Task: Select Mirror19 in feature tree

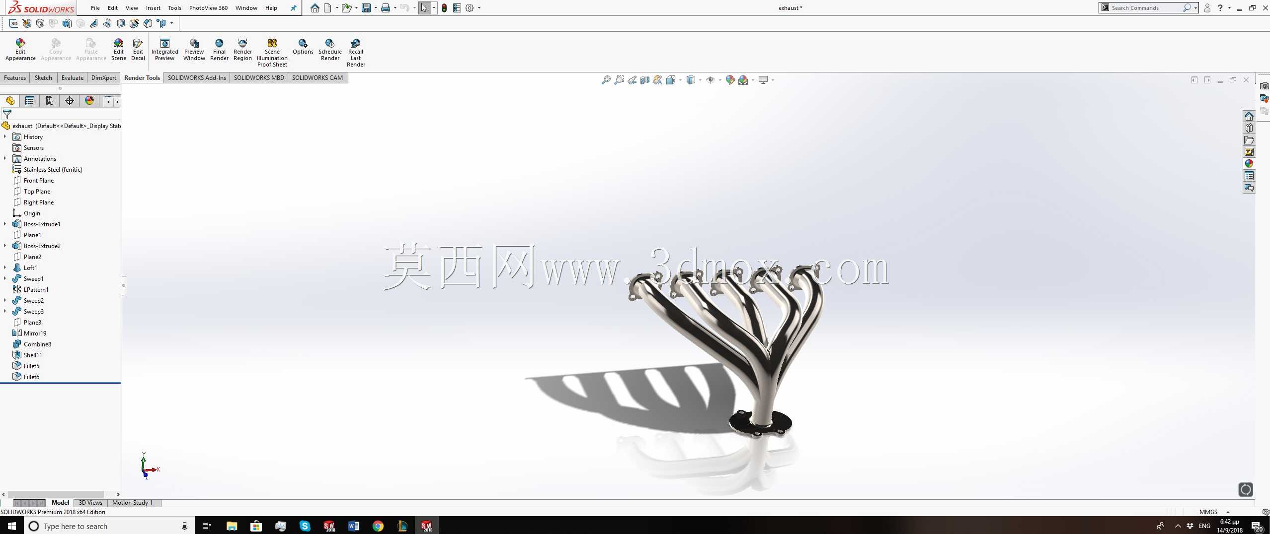Action: click(35, 333)
